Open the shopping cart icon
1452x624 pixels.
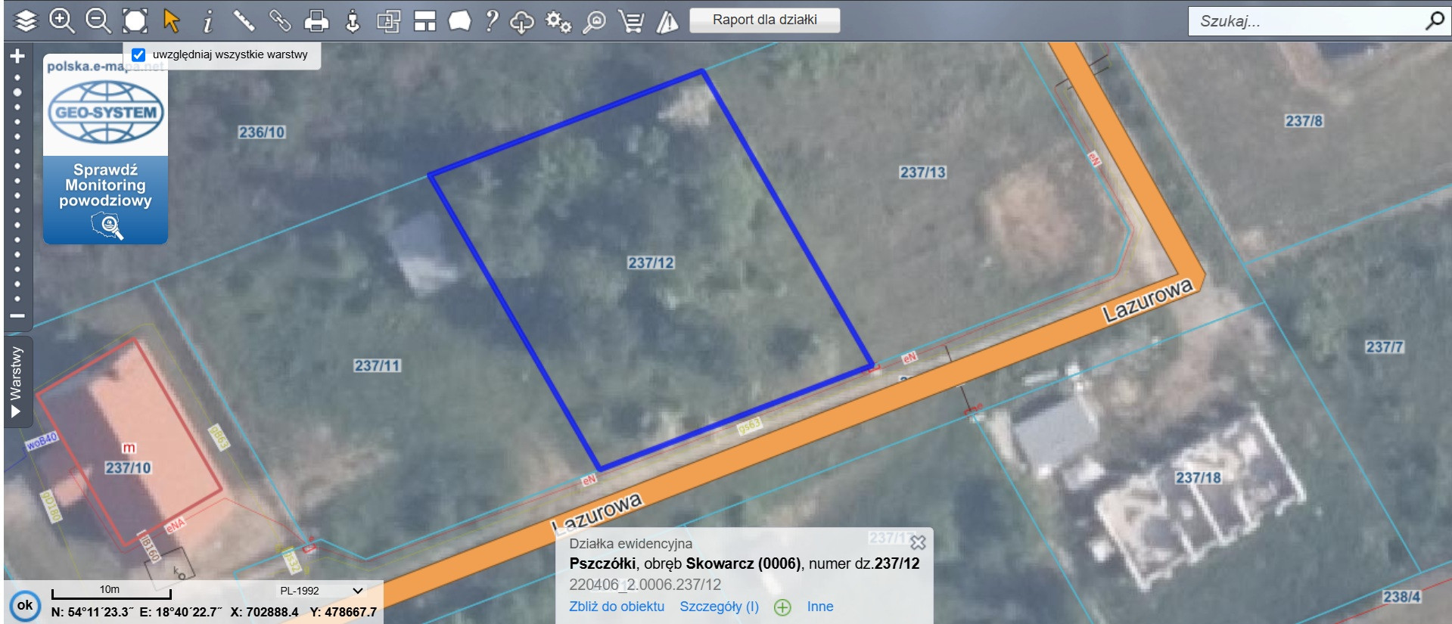(630, 21)
